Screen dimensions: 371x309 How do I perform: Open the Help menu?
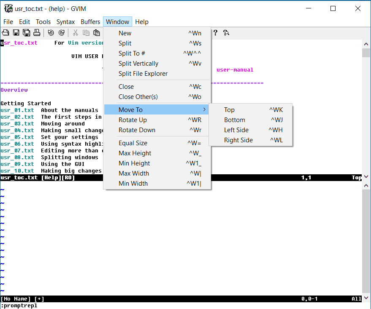tap(142, 22)
